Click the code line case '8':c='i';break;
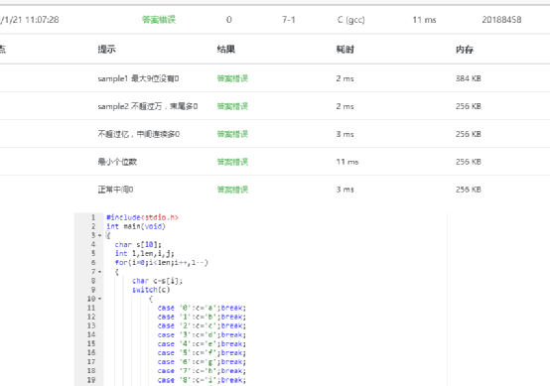This screenshot has height=386, width=550. pyautogui.click(x=202, y=380)
